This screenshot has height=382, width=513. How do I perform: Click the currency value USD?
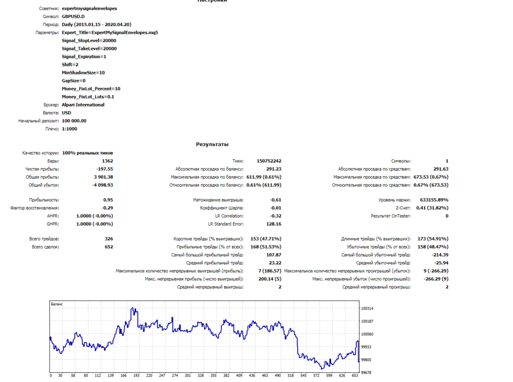[x=66, y=113]
